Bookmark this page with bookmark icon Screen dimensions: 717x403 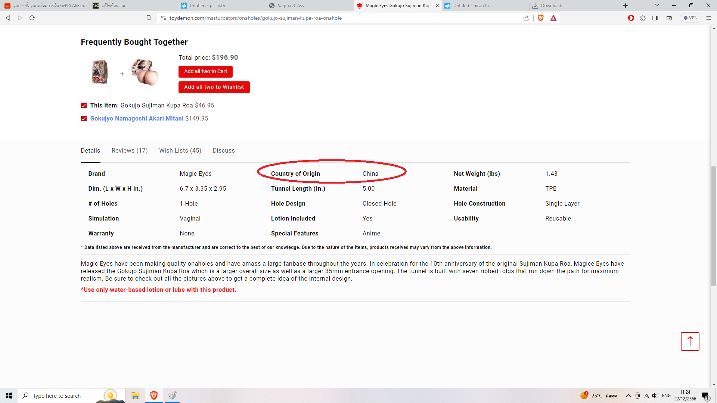tap(149, 18)
